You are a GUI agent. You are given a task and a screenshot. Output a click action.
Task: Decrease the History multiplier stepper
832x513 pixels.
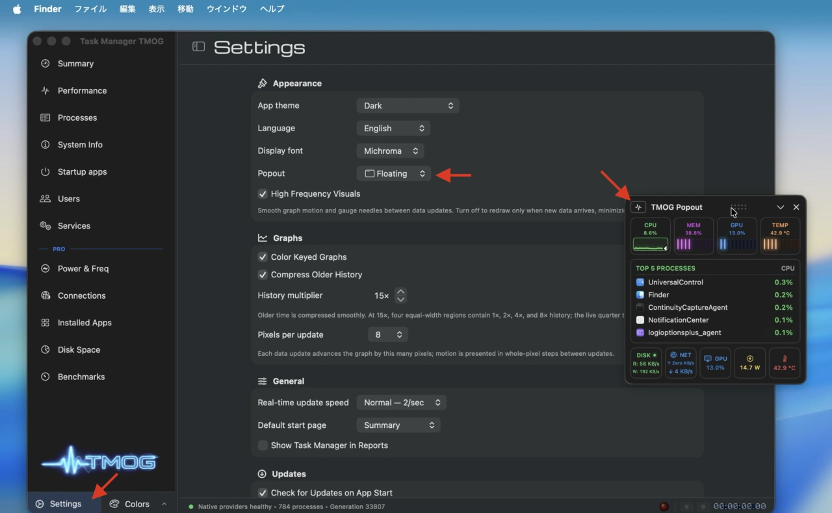coord(401,299)
